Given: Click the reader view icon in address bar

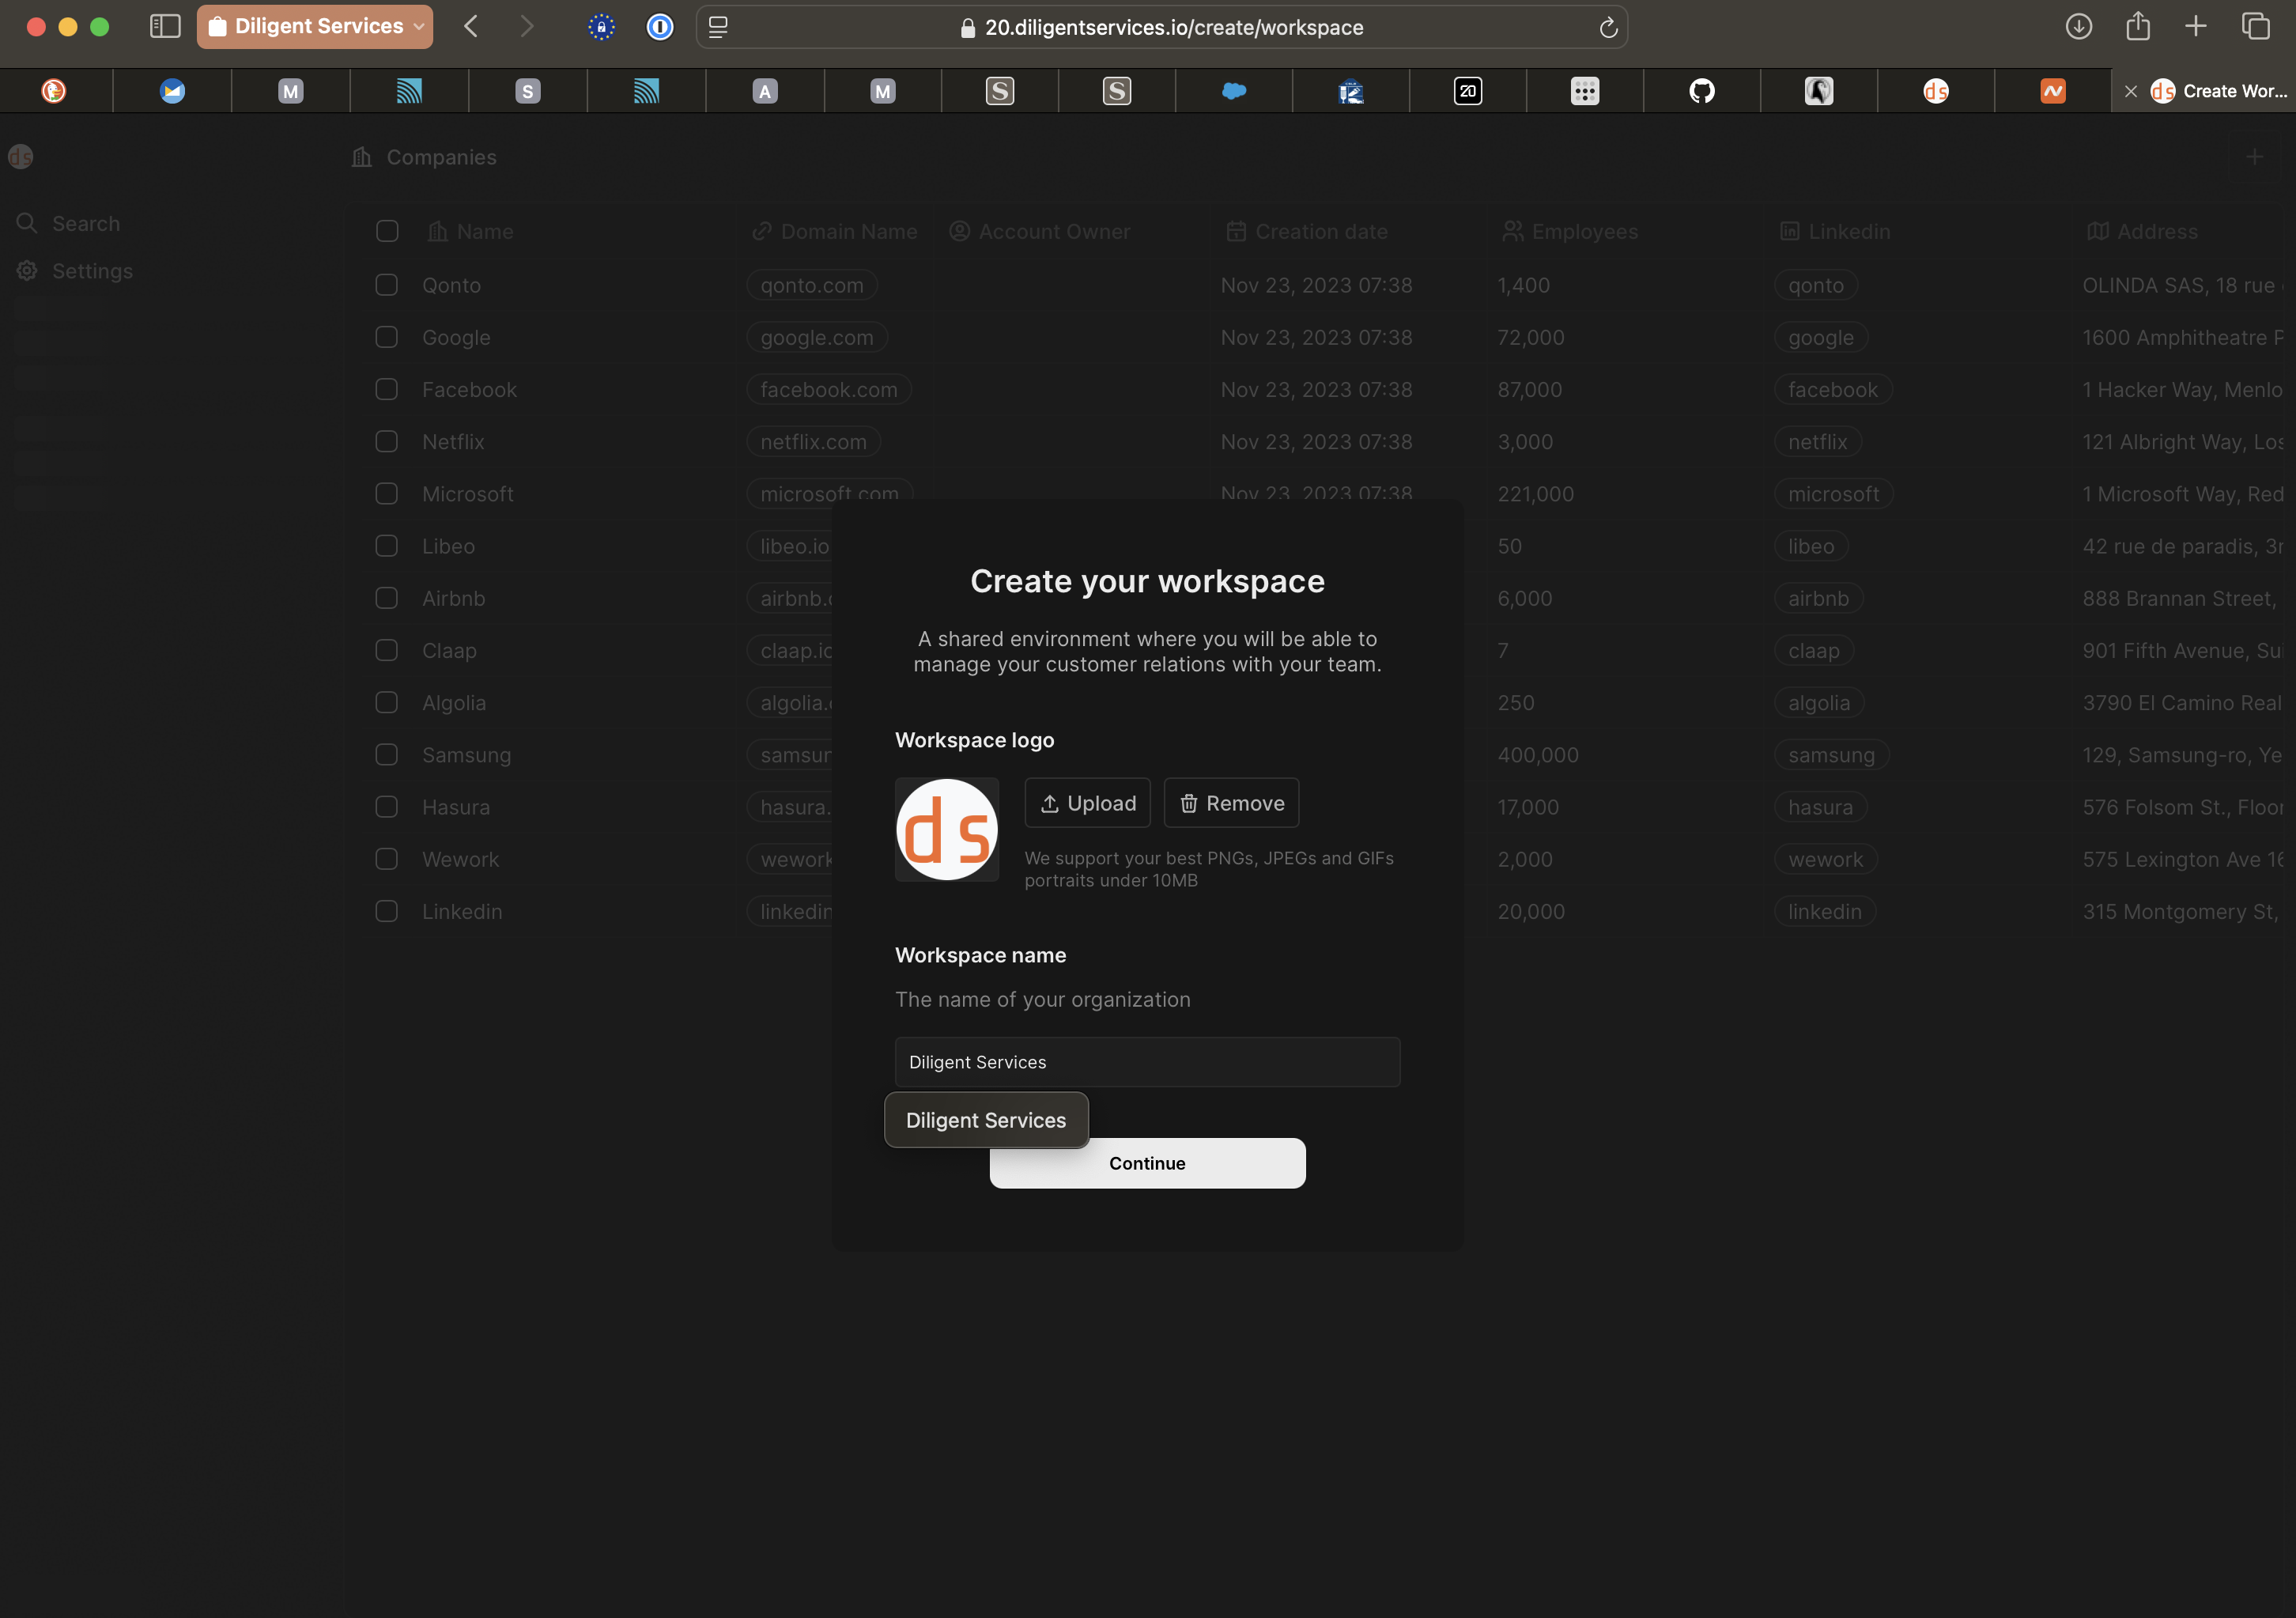Looking at the screenshot, I should 718,27.
